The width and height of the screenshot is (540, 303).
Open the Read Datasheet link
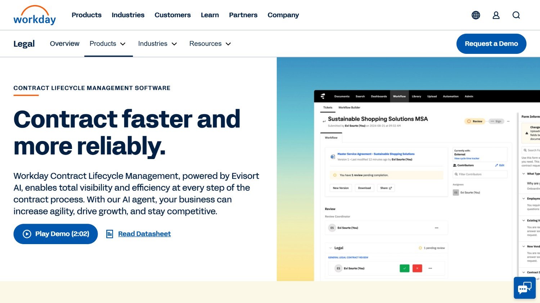coord(144,234)
